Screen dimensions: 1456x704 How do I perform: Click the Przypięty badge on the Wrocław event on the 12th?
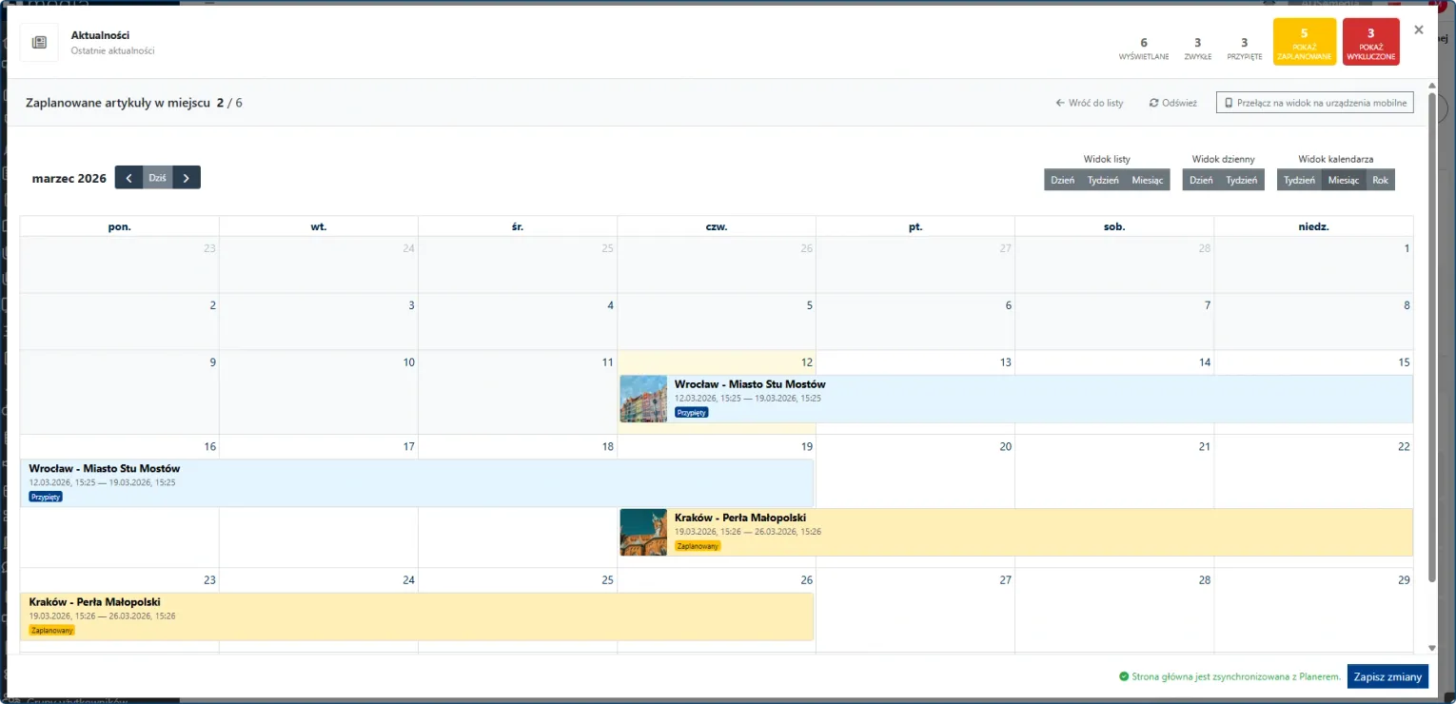pyautogui.click(x=692, y=413)
